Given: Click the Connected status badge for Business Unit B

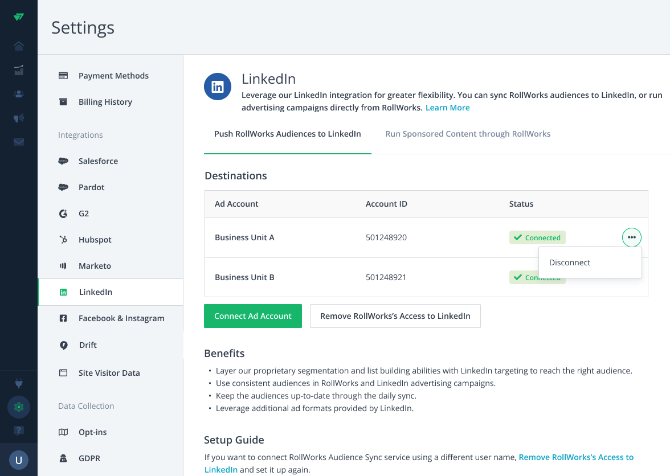Looking at the screenshot, I should click(524, 277).
